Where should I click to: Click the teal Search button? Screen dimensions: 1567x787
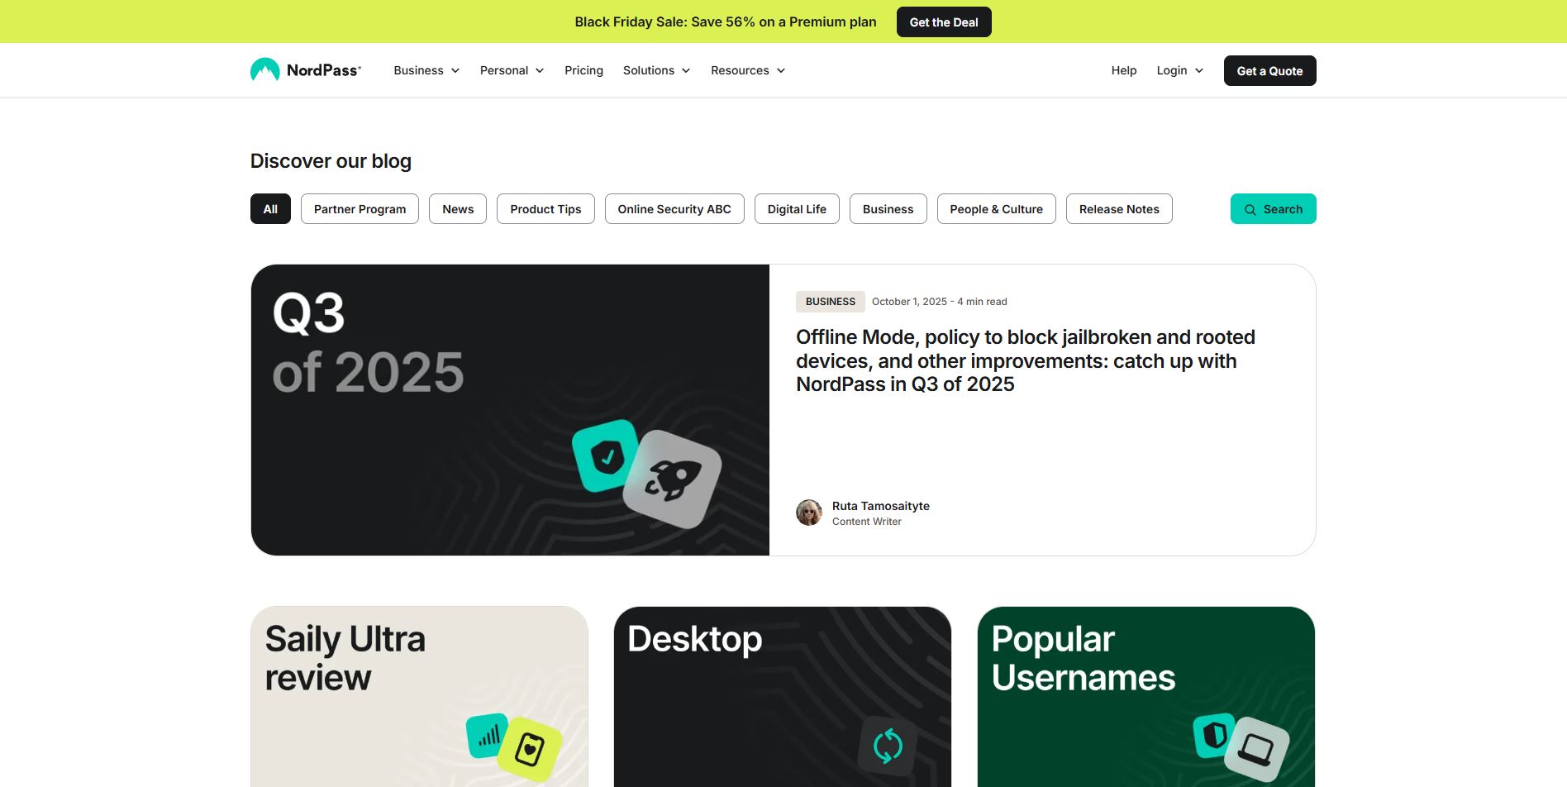[x=1273, y=209]
